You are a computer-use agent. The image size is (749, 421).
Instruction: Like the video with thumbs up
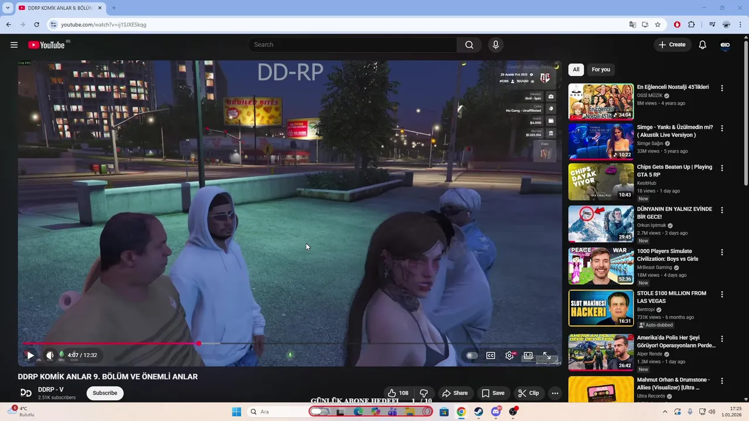398,393
